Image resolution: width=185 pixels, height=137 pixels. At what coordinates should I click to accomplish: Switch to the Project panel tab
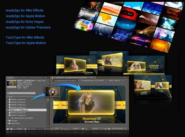pyautogui.click(x=10, y=78)
